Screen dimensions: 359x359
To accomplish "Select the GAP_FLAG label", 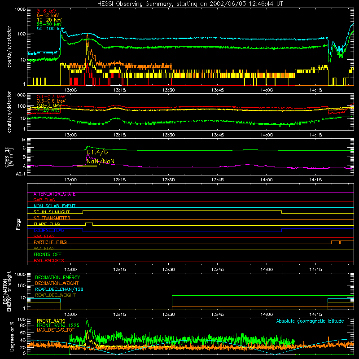I will 44,200.
